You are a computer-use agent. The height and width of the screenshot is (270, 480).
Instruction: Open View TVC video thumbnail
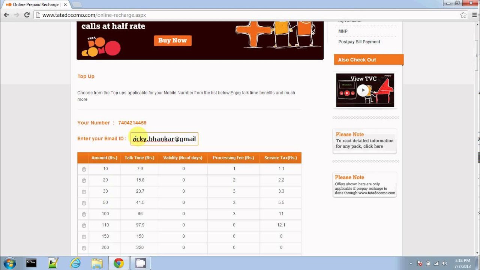pyautogui.click(x=365, y=90)
